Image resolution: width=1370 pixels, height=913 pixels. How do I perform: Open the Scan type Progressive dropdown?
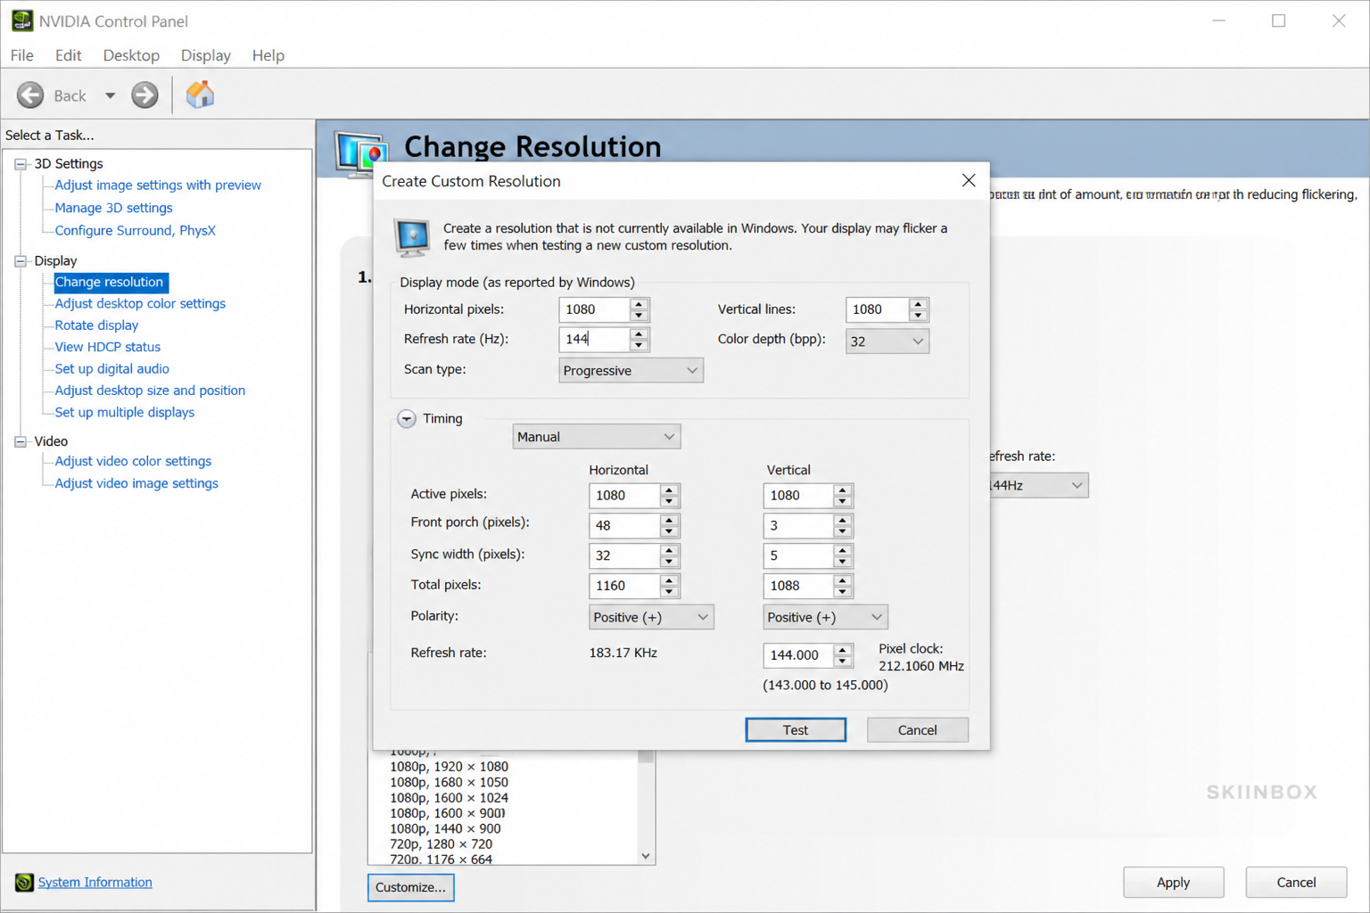tap(631, 370)
